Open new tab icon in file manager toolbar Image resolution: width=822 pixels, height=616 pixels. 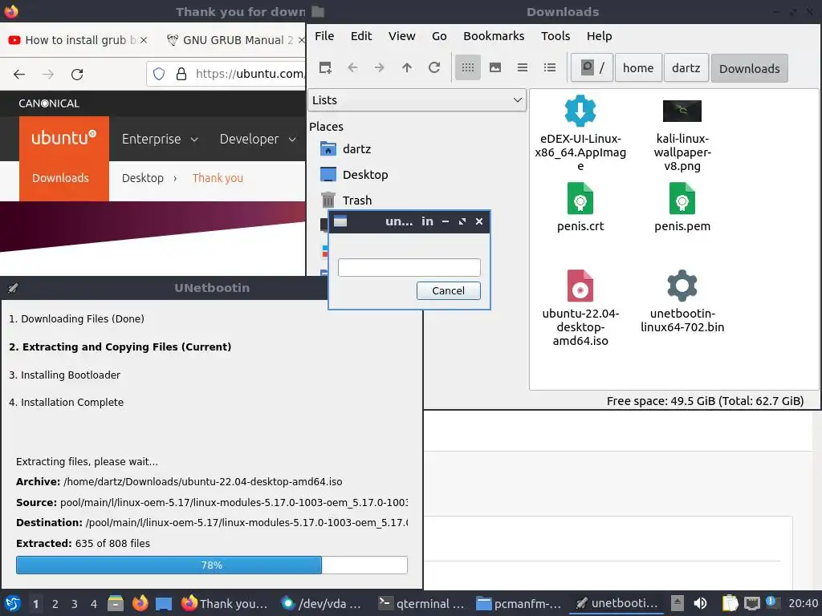tap(325, 67)
